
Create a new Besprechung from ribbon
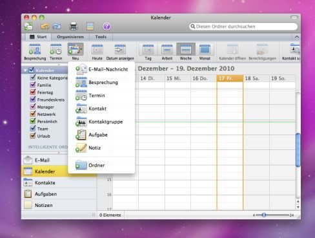tap(35, 52)
